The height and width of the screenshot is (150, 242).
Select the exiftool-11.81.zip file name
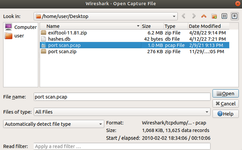tap(67, 33)
